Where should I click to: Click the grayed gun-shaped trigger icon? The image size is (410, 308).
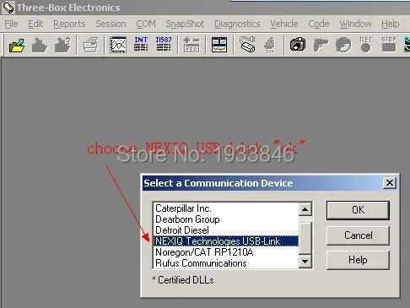pyautogui.click(x=321, y=45)
